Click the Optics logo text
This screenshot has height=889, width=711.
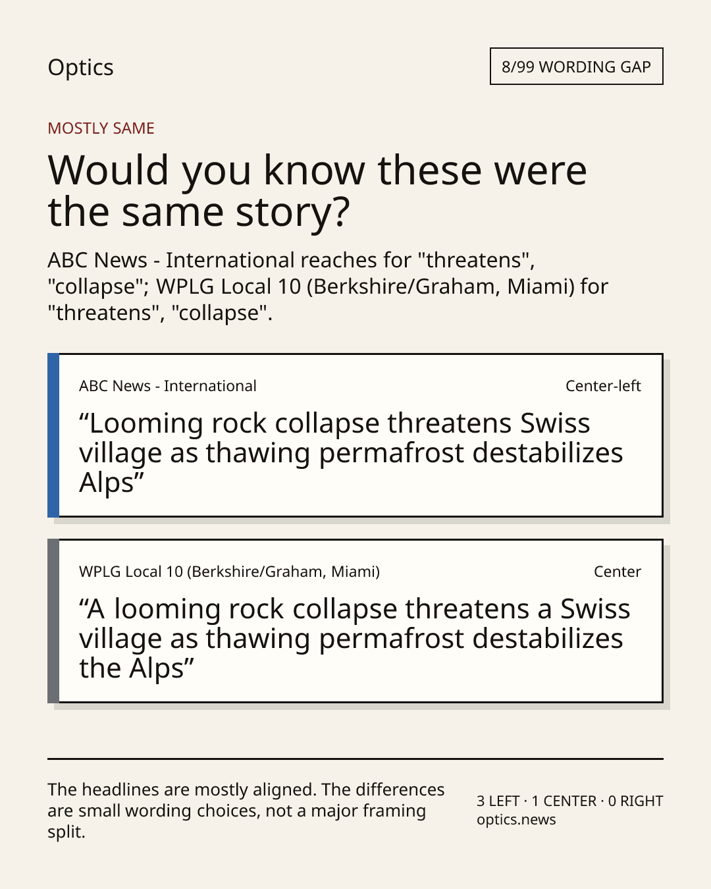[80, 67]
